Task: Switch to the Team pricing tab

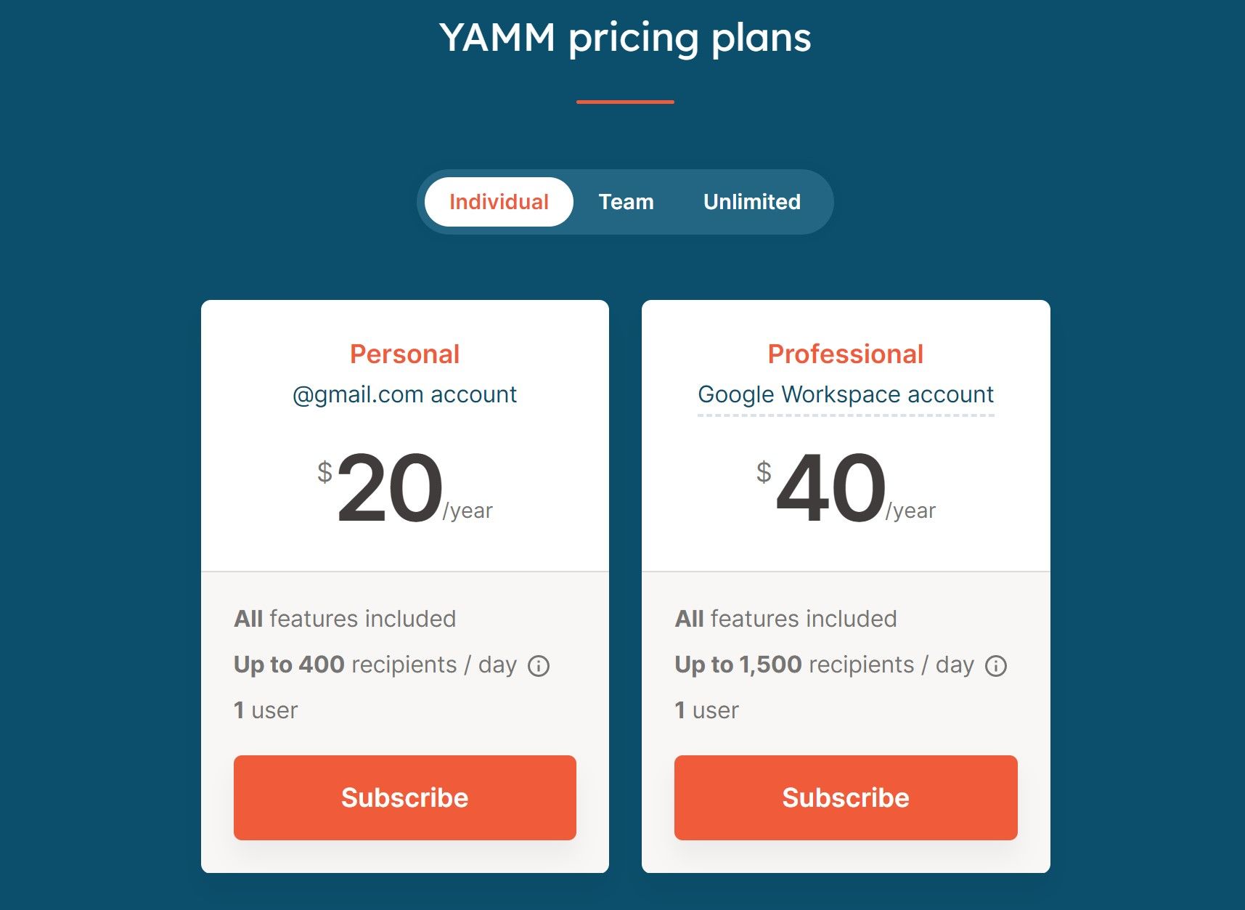Action: [626, 201]
